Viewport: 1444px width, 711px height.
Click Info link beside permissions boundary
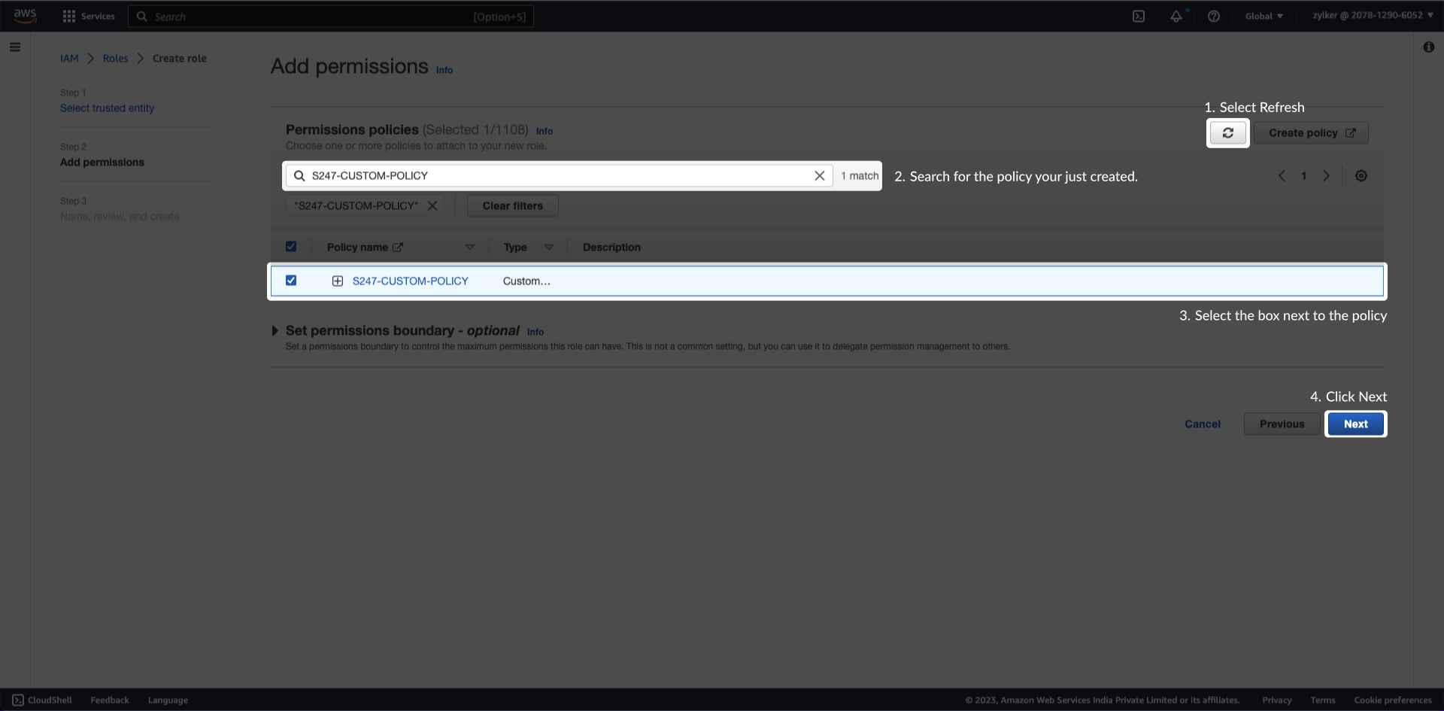(x=535, y=332)
